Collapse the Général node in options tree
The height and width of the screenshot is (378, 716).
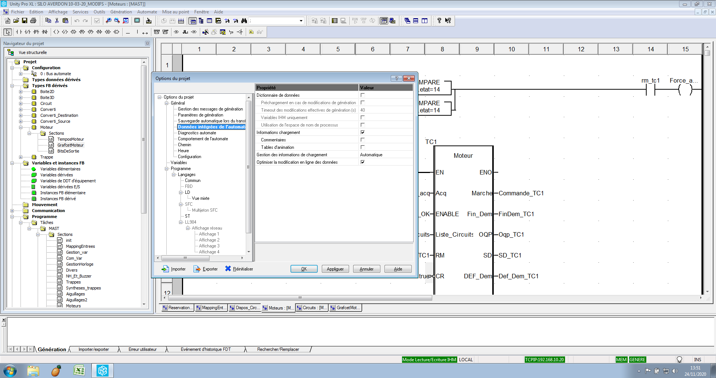pos(167,103)
